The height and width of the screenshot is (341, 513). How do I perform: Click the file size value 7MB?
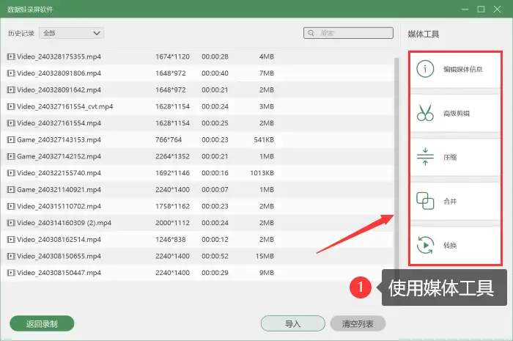click(x=267, y=73)
